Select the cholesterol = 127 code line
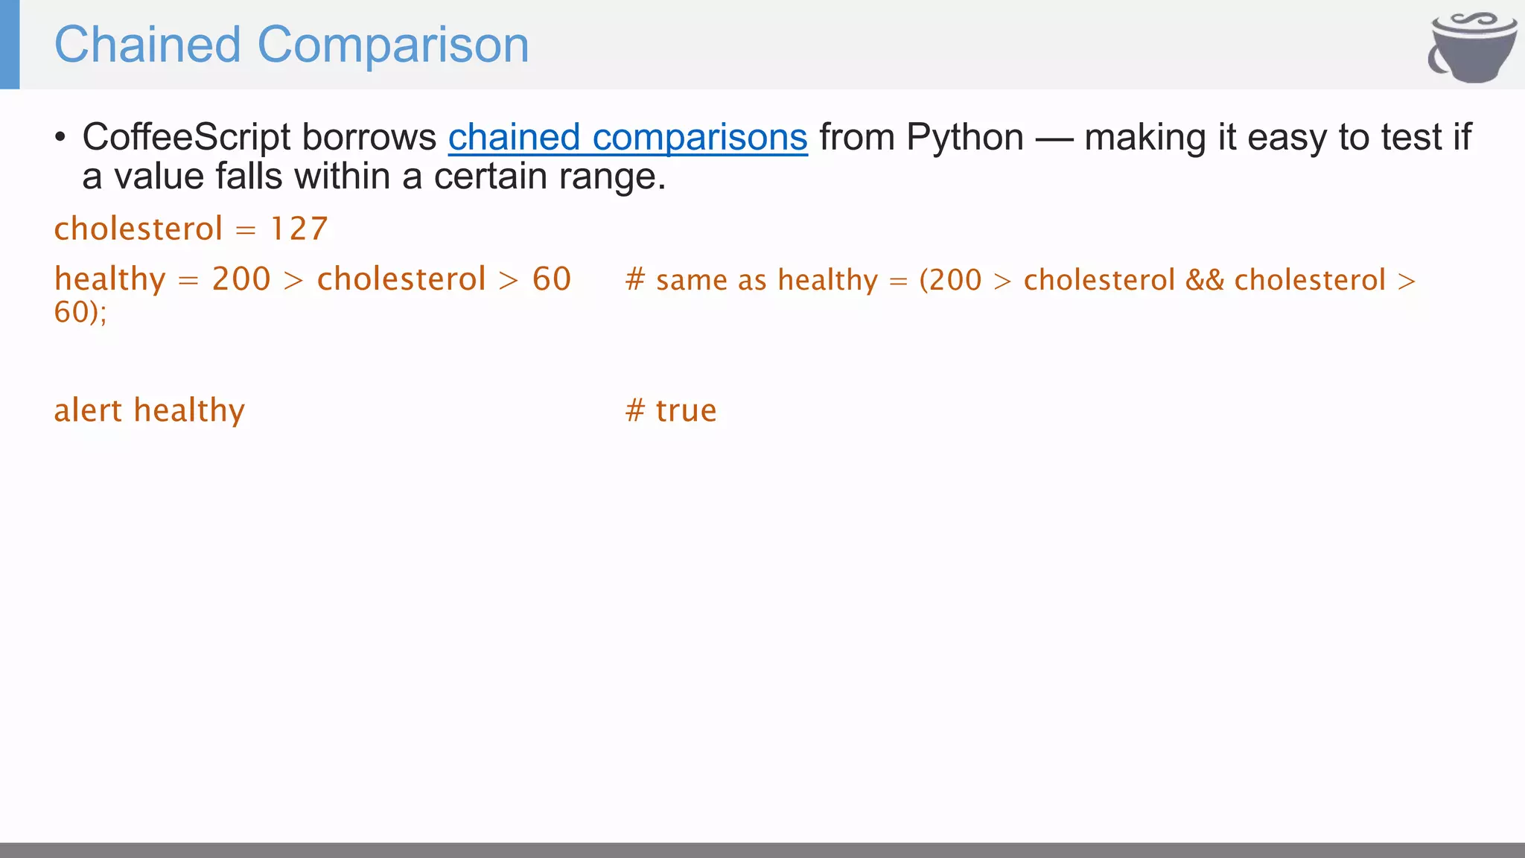 point(191,229)
